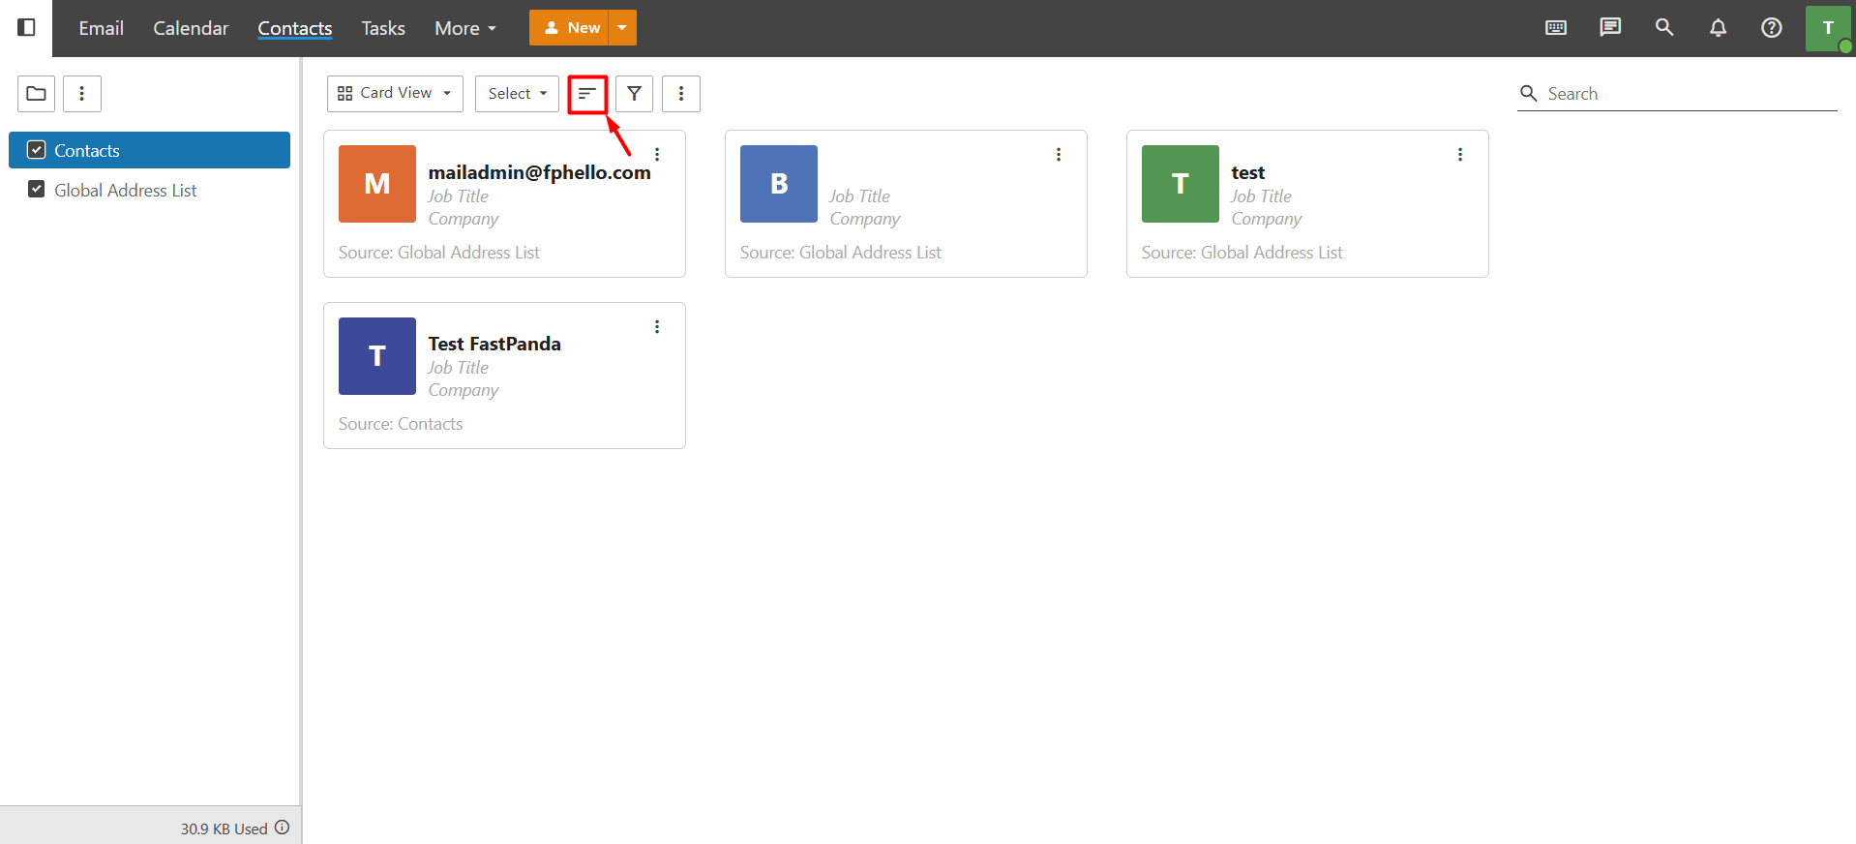Open contact mailadmin@fphello.com
Viewport: 1856px width, 844px height.
point(540,172)
